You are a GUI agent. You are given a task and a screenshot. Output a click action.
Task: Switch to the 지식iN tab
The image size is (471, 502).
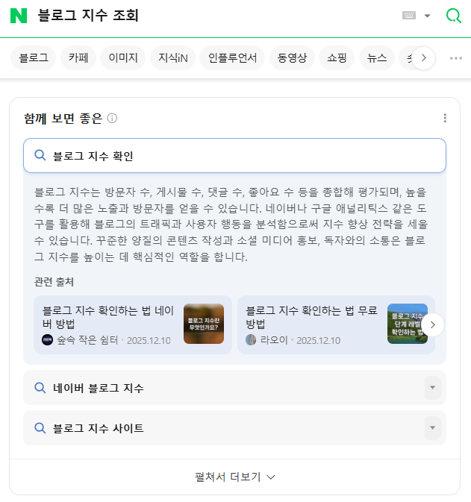coord(172,58)
